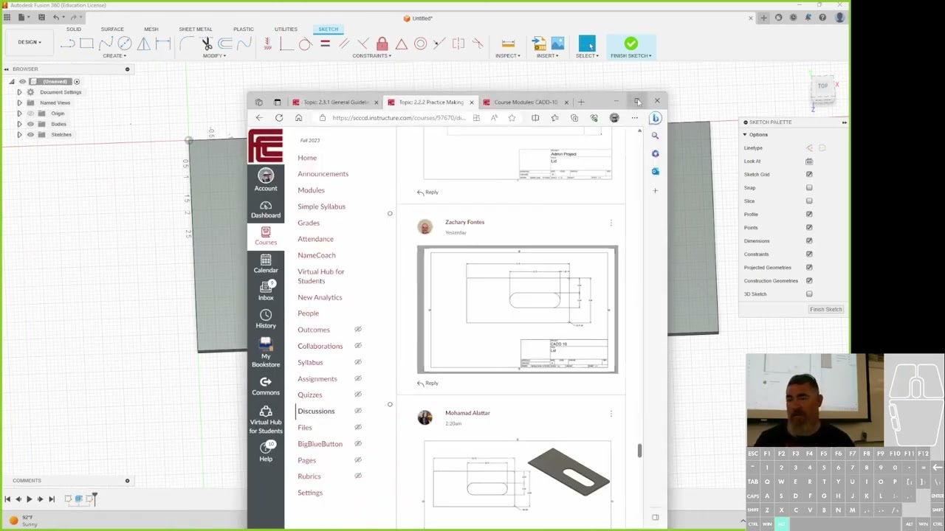Switch to the UTILITIES ribbon tab
The image size is (945, 531).
click(x=286, y=29)
